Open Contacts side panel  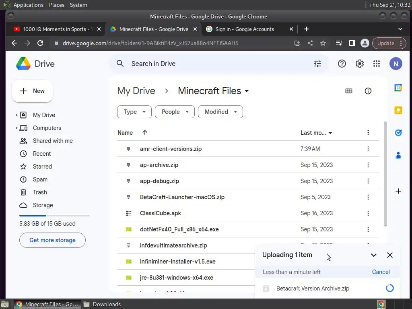pos(398,155)
